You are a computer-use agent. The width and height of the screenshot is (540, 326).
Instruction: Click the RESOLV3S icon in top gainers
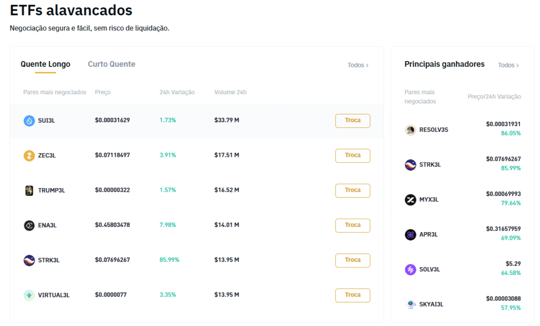pyautogui.click(x=410, y=130)
